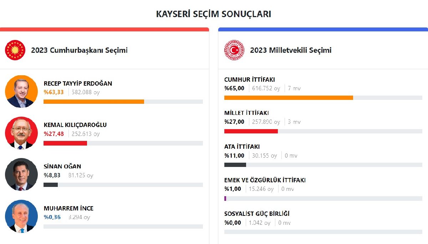Select the ATA İTTİFAKI alliance label
428x244 pixels.
(242, 147)
